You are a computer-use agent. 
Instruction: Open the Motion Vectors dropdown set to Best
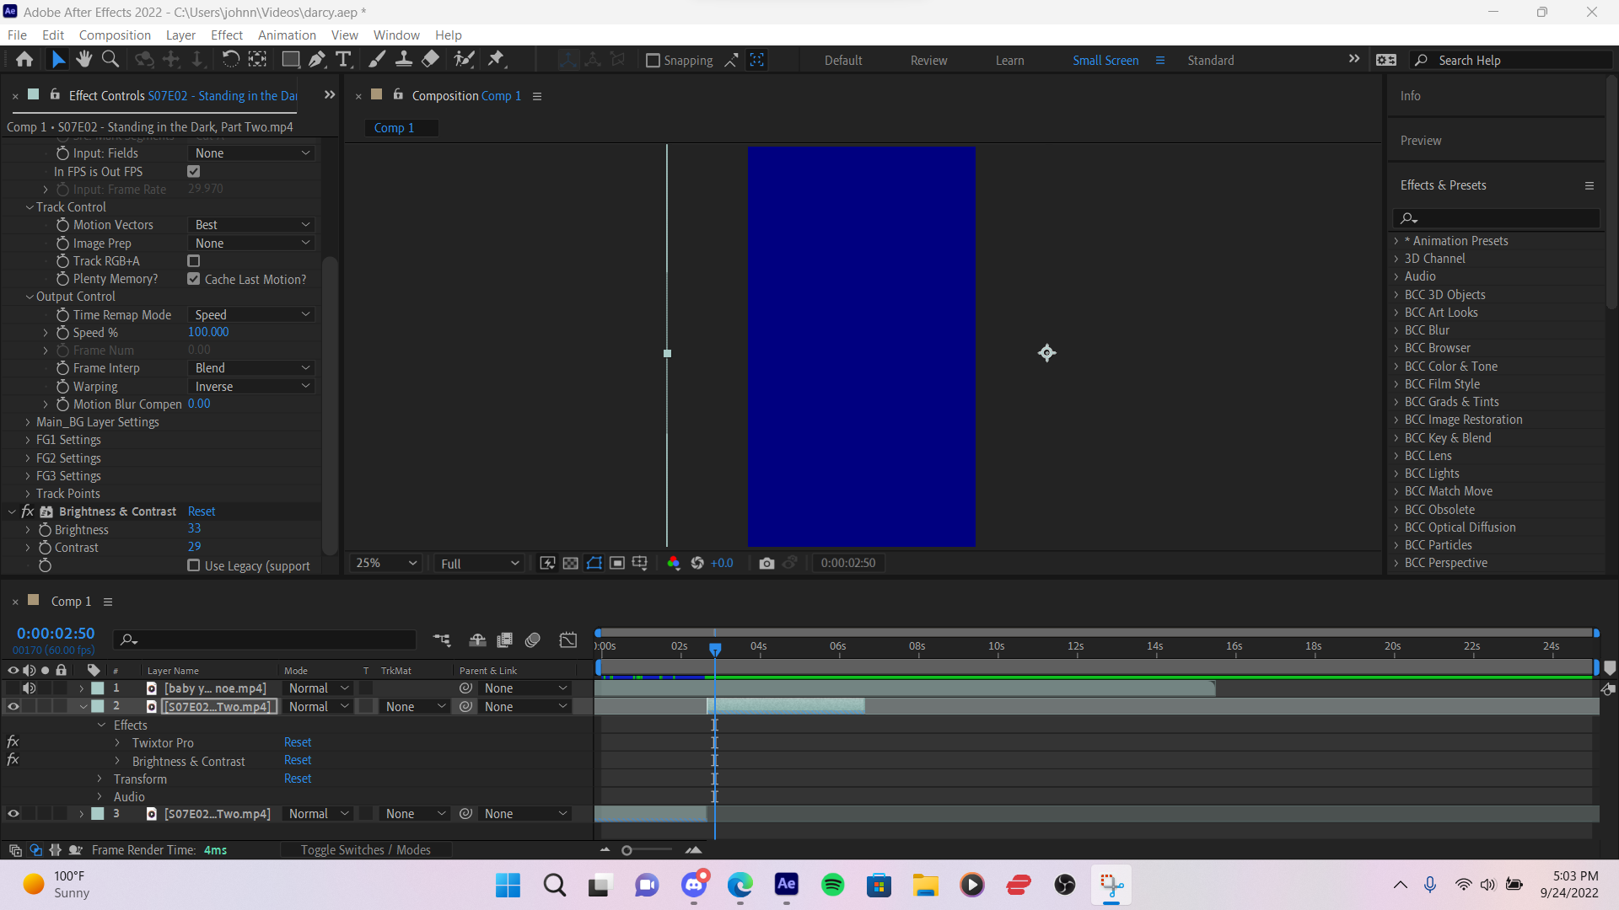click(x=250, y=225)
